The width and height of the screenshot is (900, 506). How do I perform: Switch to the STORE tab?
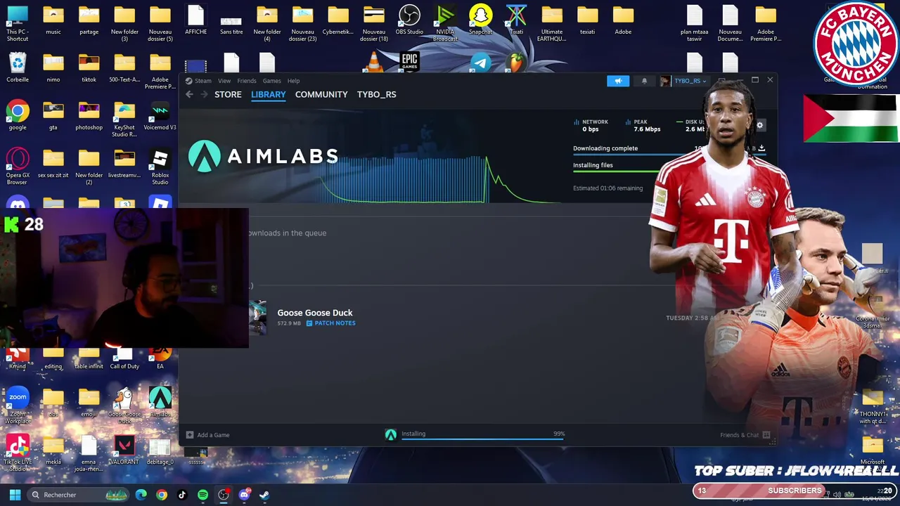tap(228, 94)
